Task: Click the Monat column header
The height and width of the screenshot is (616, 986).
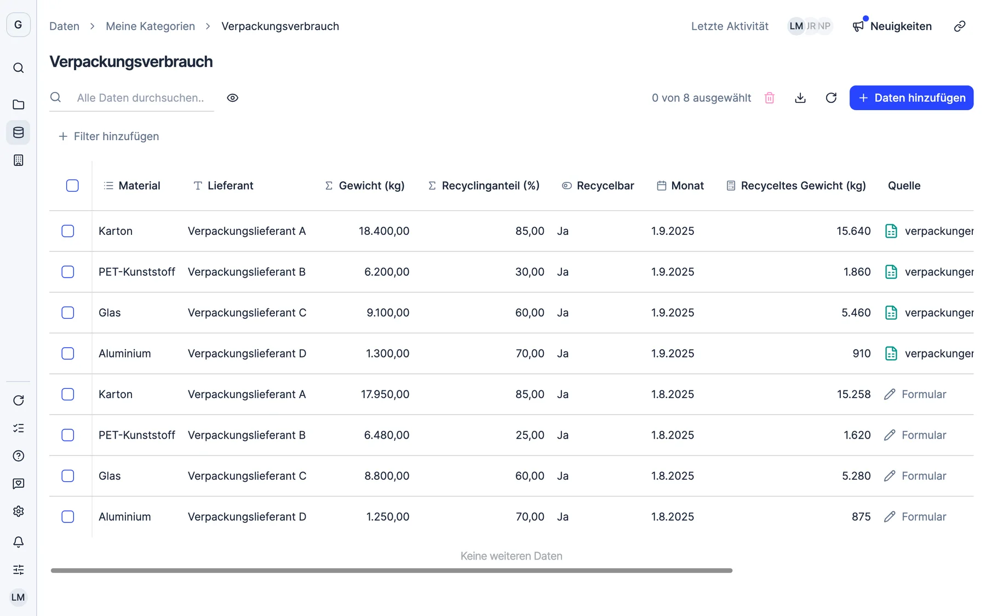Action: point(680,186)
